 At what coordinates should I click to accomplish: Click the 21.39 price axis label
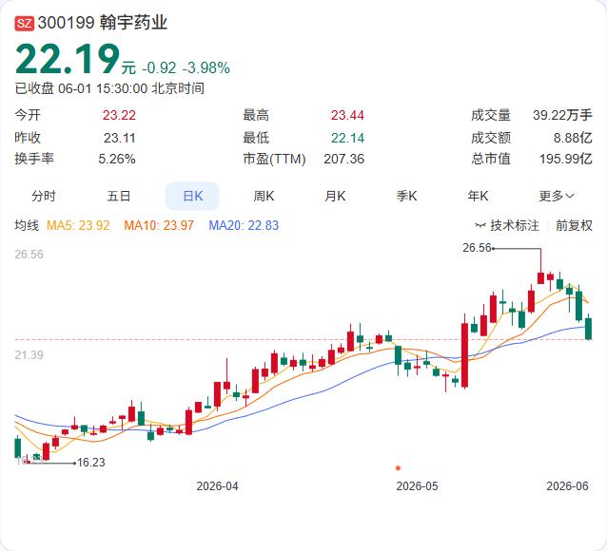click(x=29, y=355)
